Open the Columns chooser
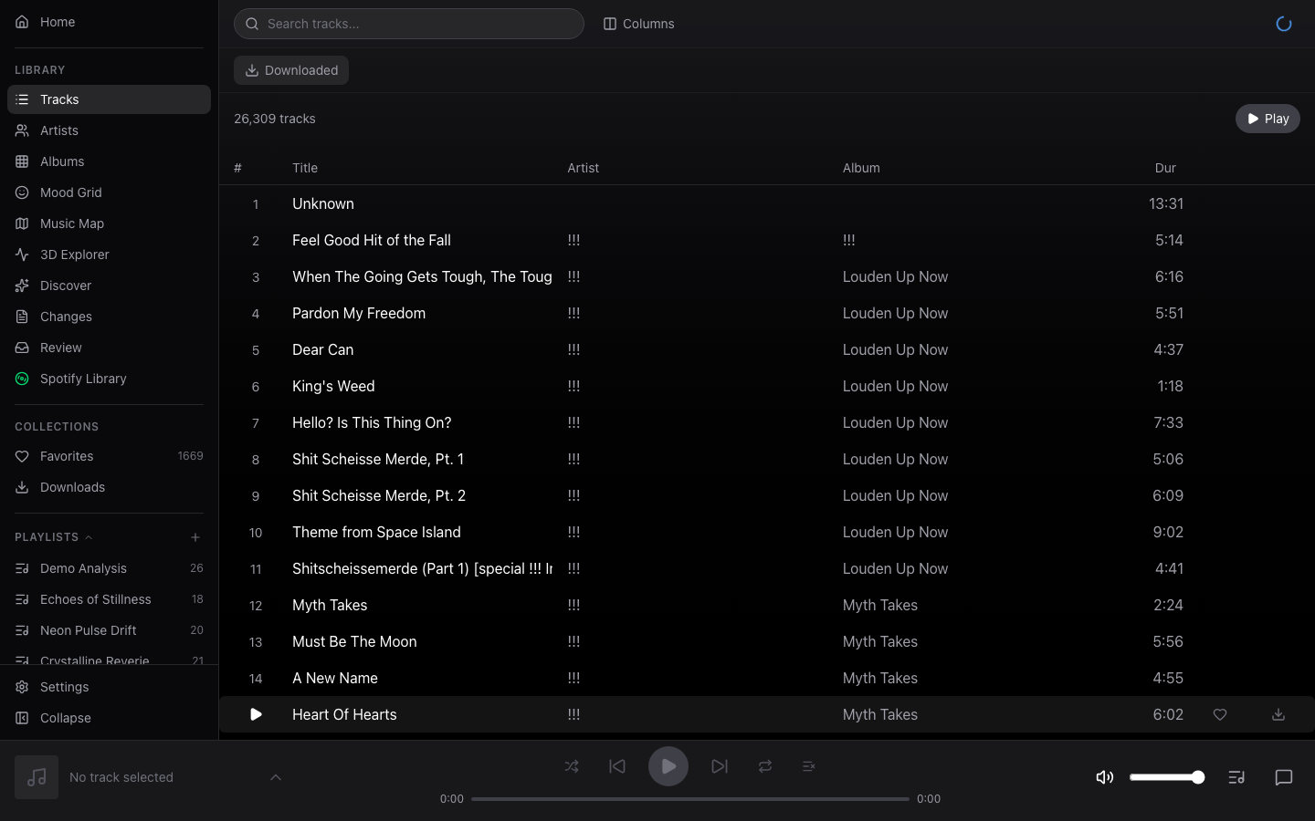The height and width of the screenshot is (821, 1315). tap(638, 24)
